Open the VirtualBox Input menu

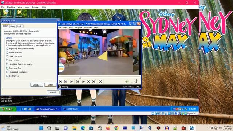point(27,7)
